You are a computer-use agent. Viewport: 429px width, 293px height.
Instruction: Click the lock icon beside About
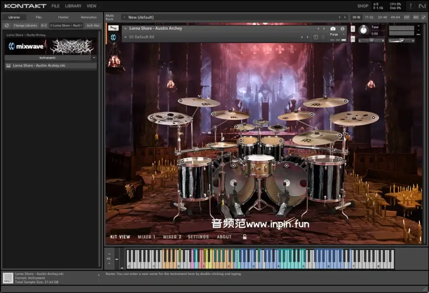click(245, 237)
